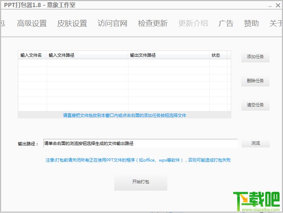Go to 访问官网 menu item
The height and width of the screenshot is (213, 283).
pyautogui.click(x=112, y=23)
